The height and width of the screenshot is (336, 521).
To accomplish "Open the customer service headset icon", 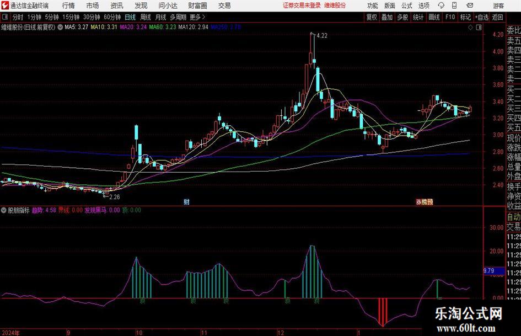I will click(441, 6).
